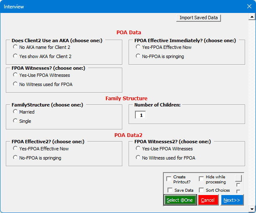256x213 pixels.
Task: Click the Import Saved Data button
Action: (x=198, y=18)
